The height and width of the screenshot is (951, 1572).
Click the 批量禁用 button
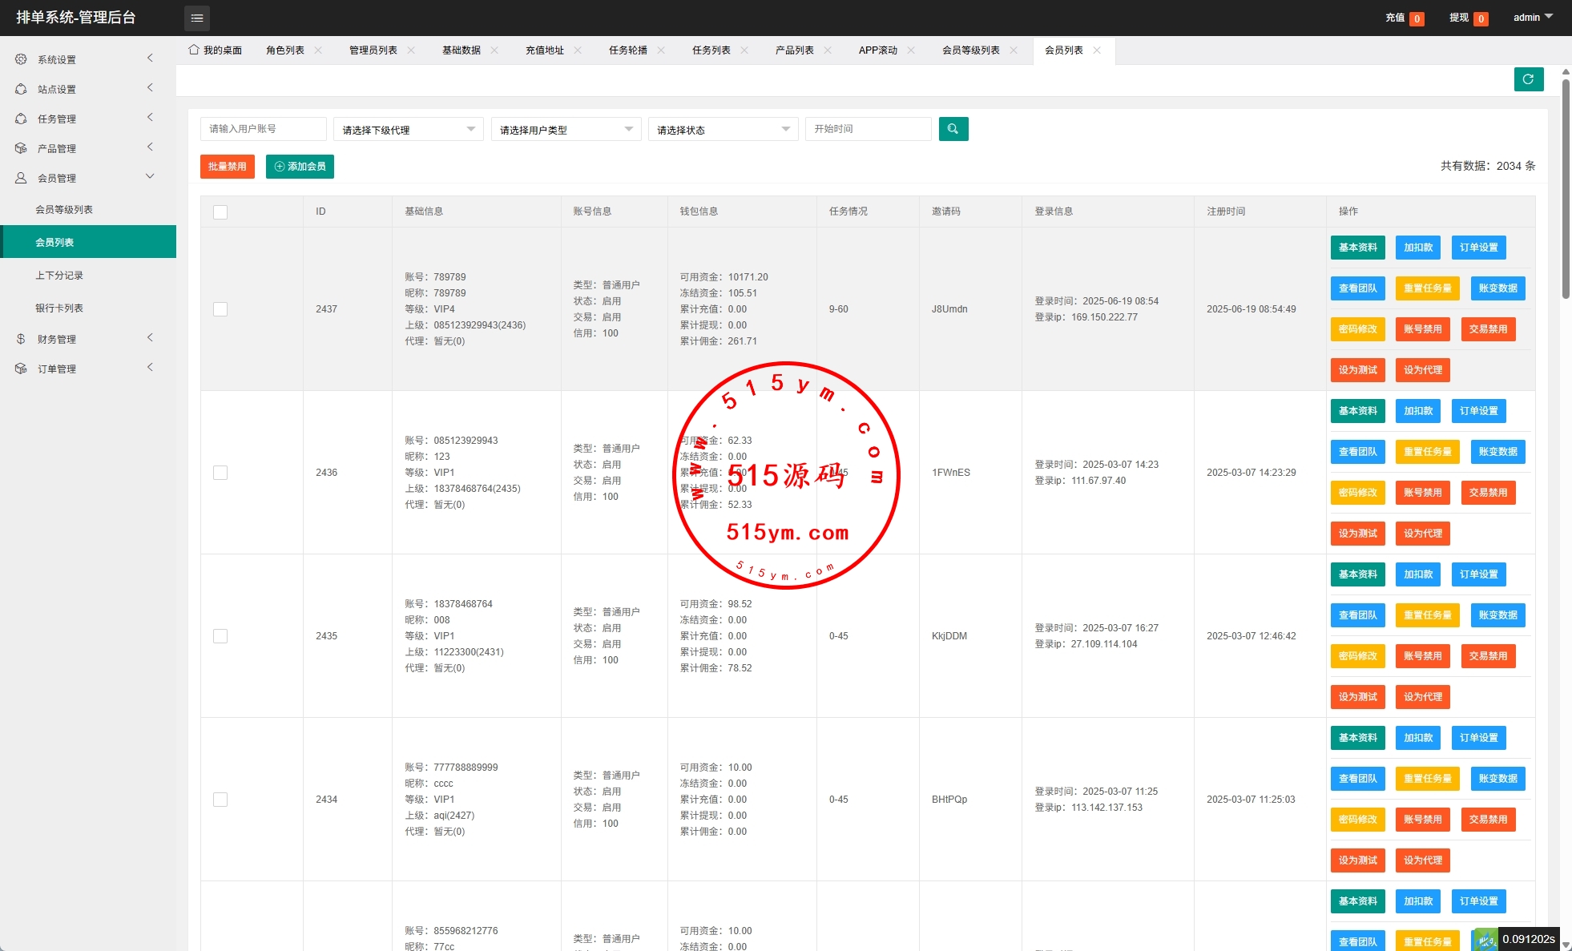tap(227, 167)
